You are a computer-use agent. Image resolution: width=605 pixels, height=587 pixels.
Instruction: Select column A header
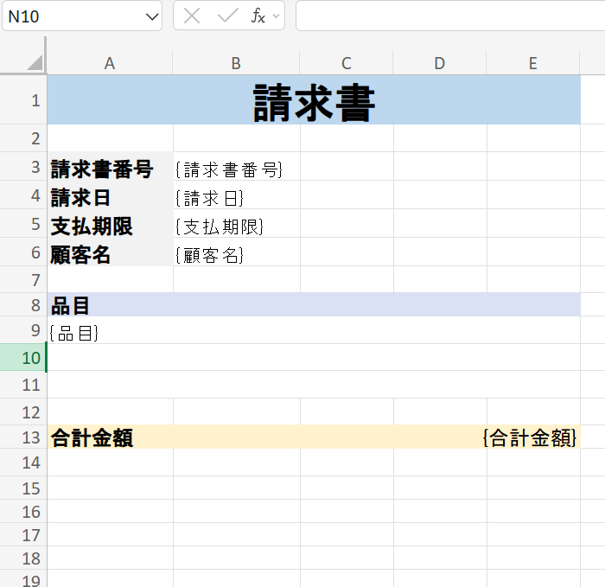coord(110,63)
